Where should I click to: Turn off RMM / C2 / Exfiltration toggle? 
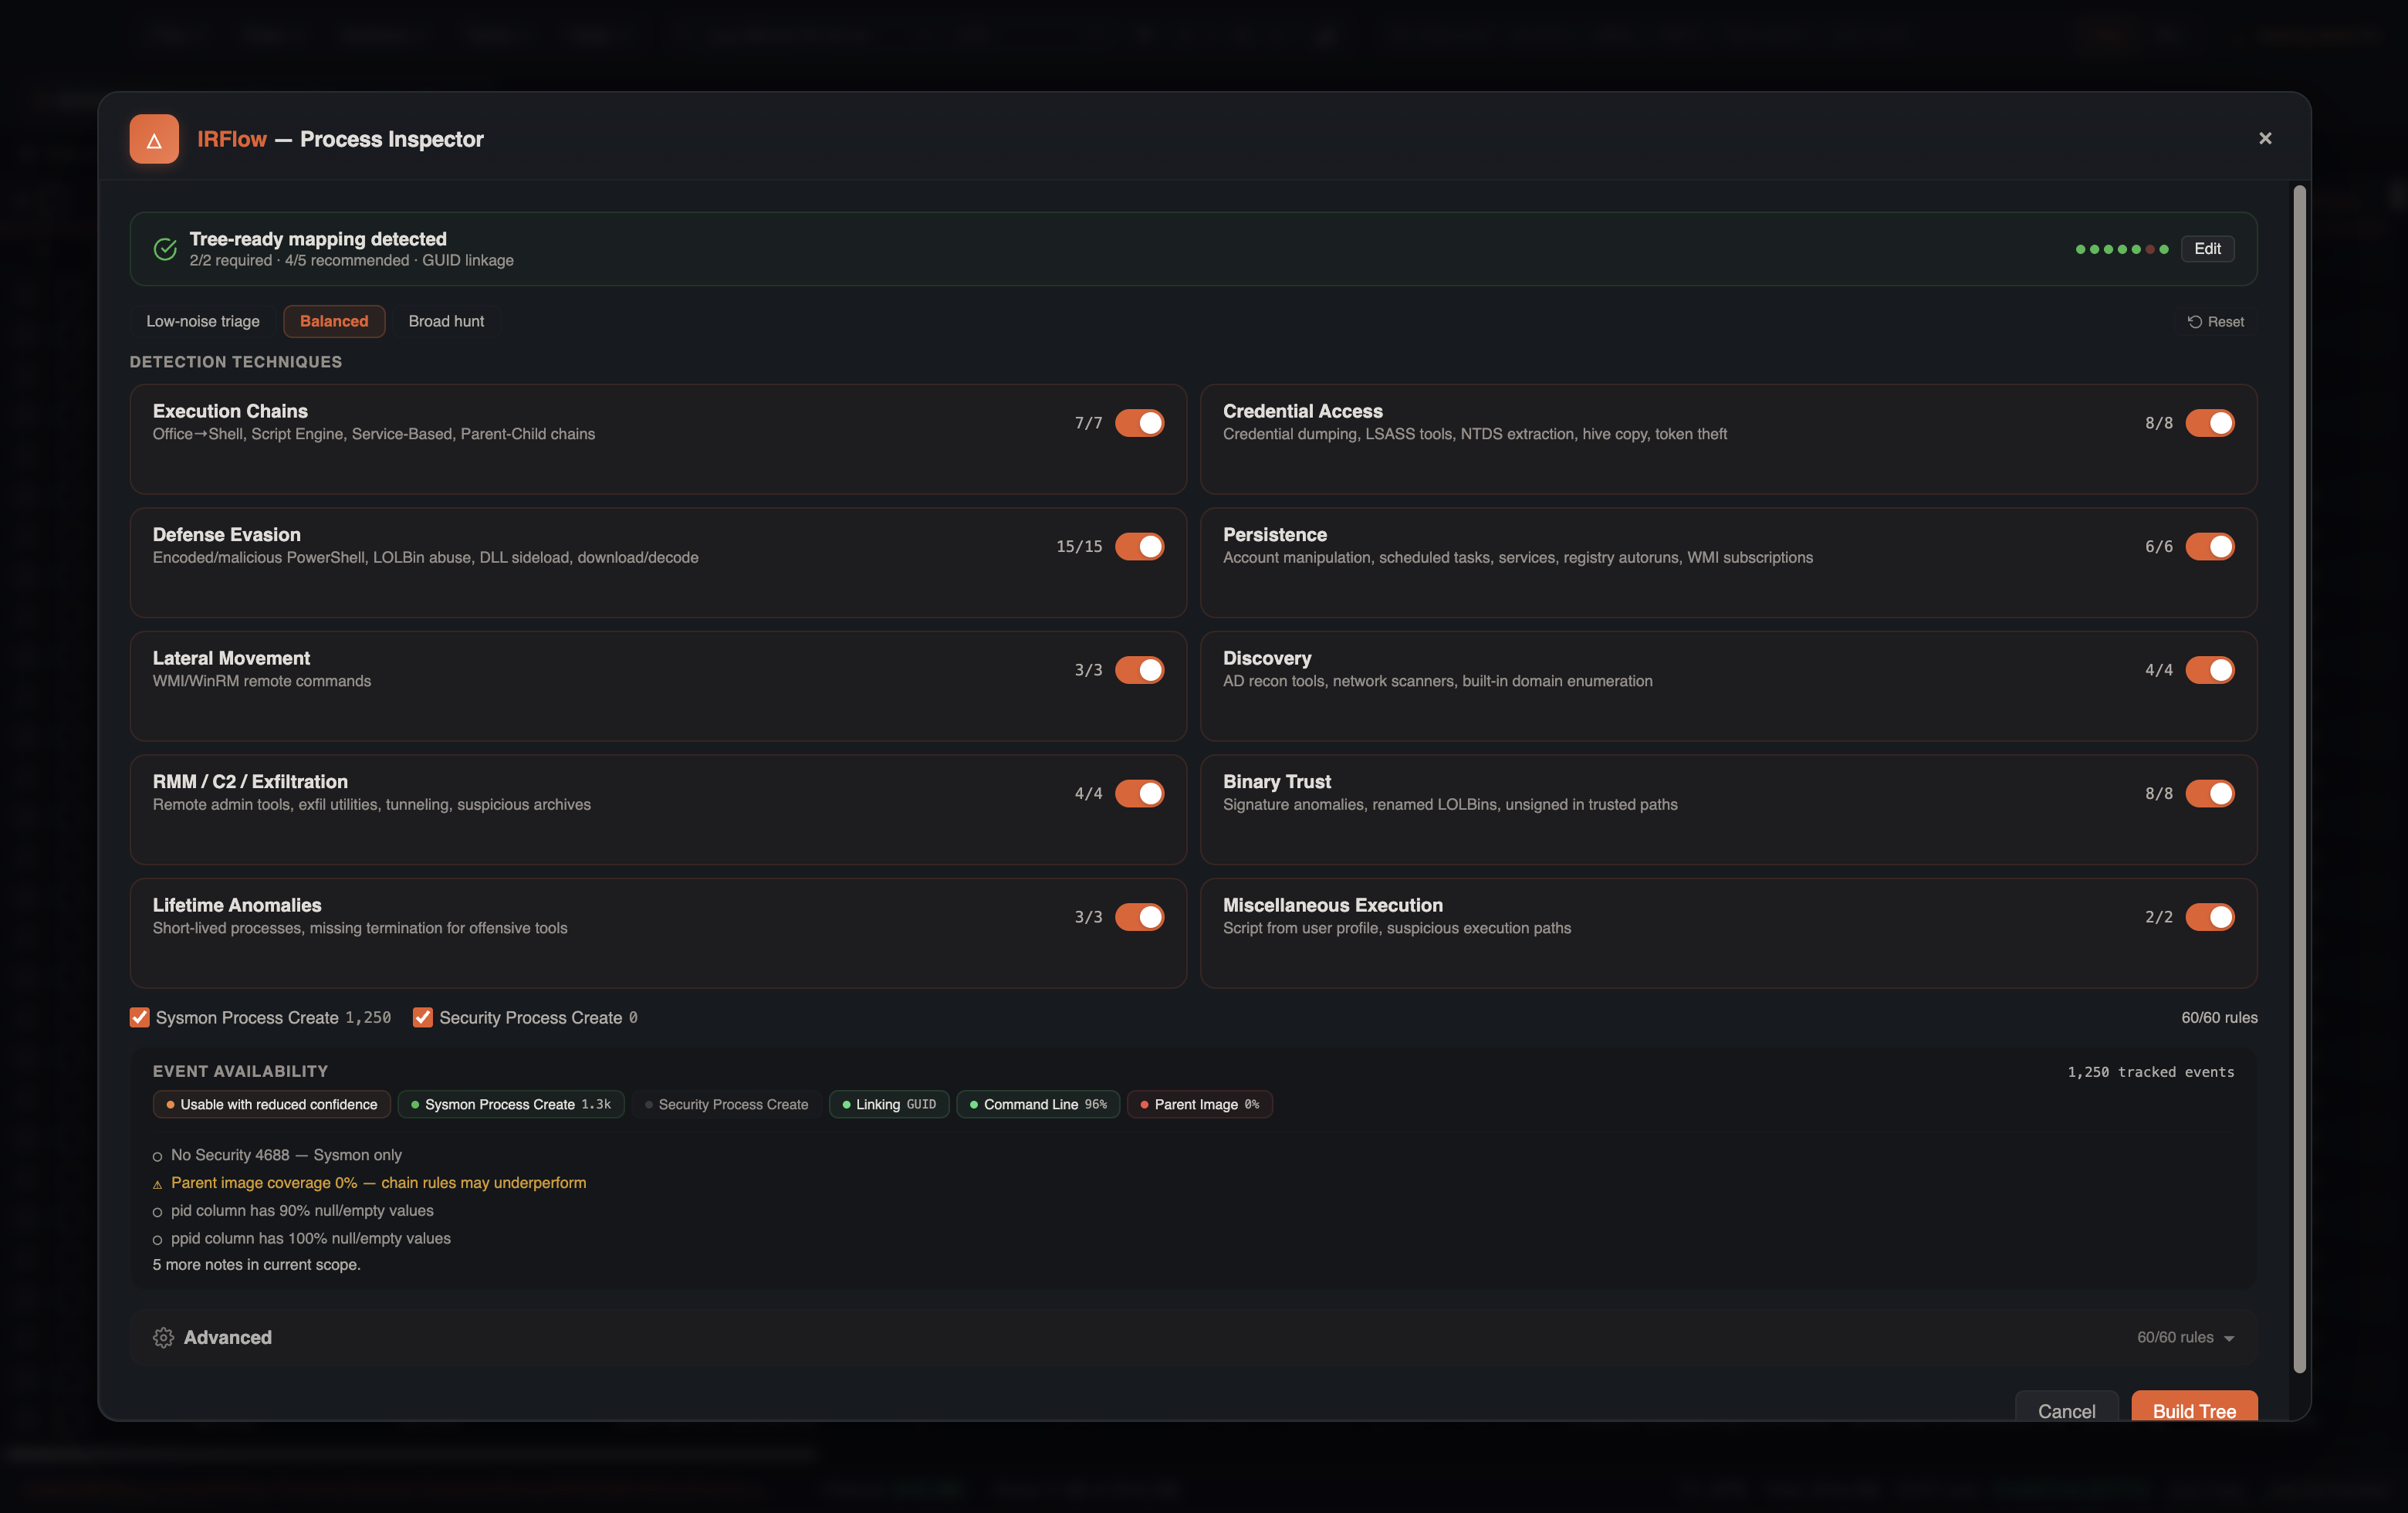click(1139, 793)
